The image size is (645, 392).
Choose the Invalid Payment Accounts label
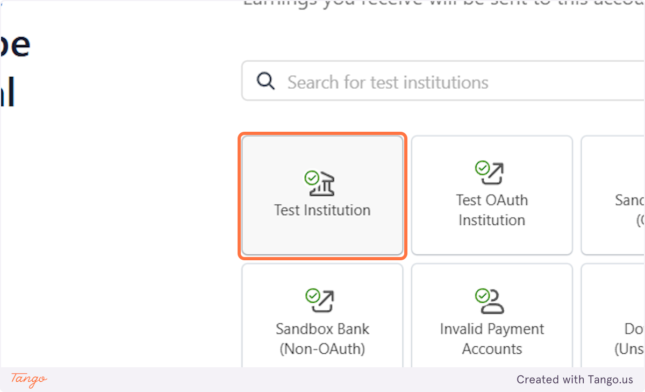tap(492, 339)
